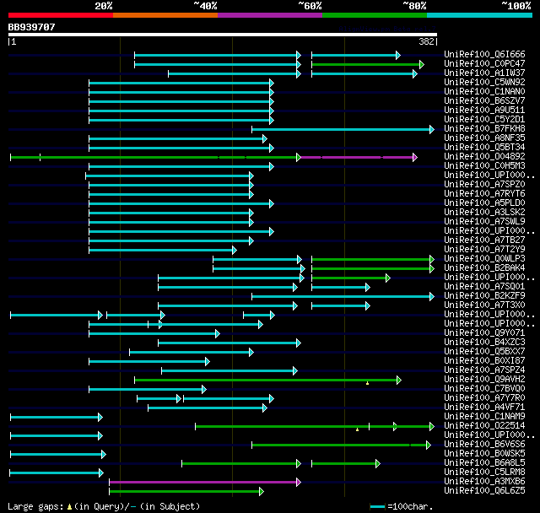Click the UniRef100_A7Y7R0 label
The height and width of the screenshot is (513, 540).
pos(484,398)
